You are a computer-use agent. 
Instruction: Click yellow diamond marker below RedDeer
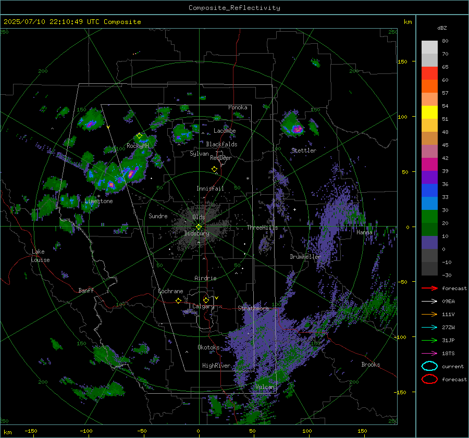pyautogui.click(x=214, y=169)
